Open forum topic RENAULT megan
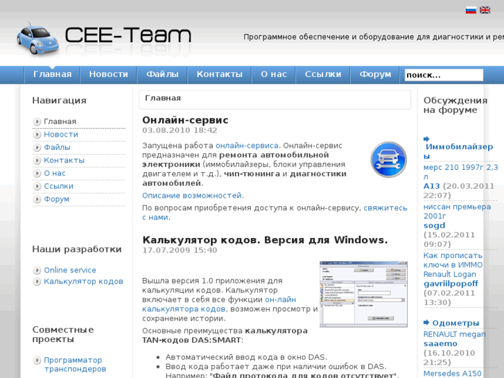Viewport: 504px width, 378px height. point(455,334)
